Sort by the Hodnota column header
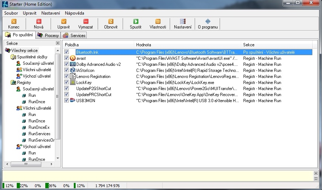This screenshot has height=190, width=322. coord(188,45)
